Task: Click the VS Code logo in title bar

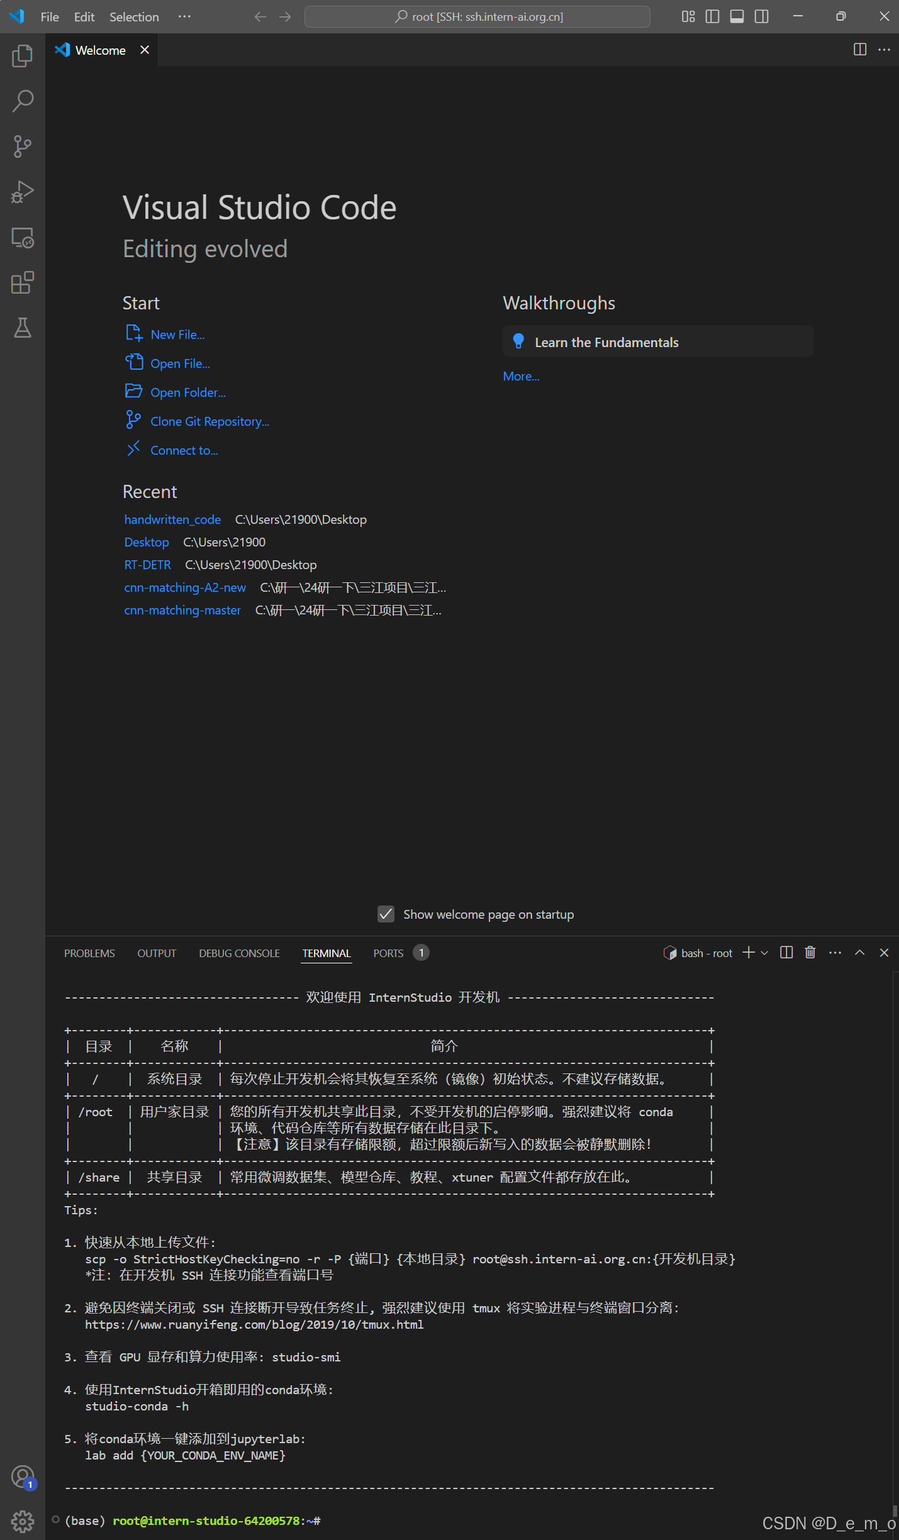Action: [17, 16]
